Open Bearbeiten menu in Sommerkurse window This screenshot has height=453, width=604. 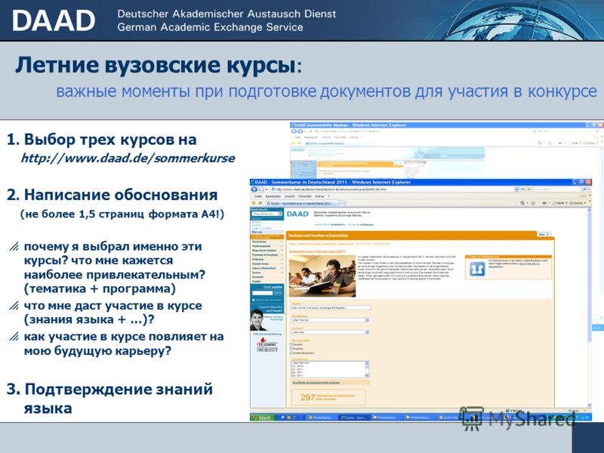pos(273,196)
